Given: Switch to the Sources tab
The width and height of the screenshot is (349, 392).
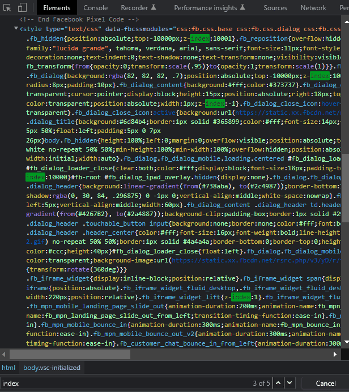Looking at the screenshot, I should pos(275,8).
